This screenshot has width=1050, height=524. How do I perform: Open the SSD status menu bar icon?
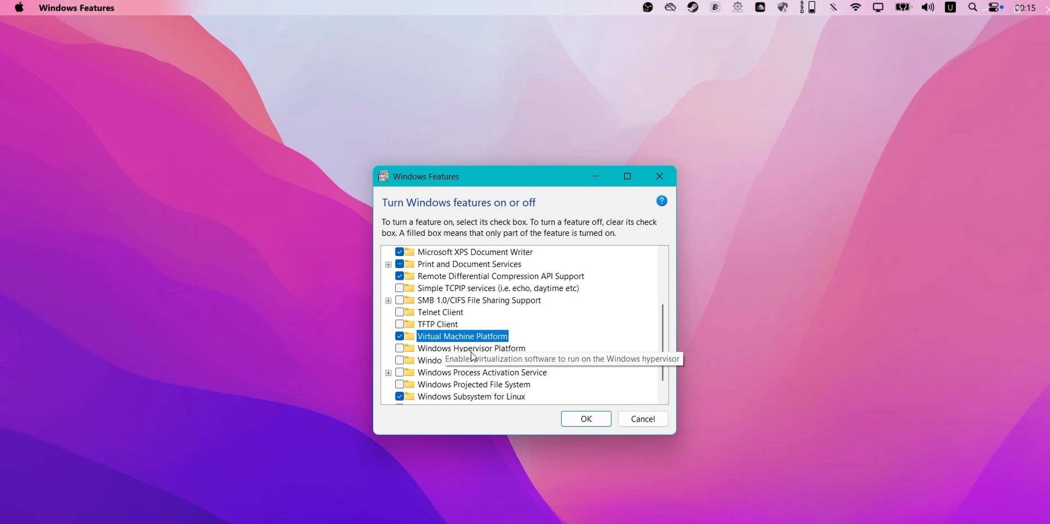(x=808, y=8)
